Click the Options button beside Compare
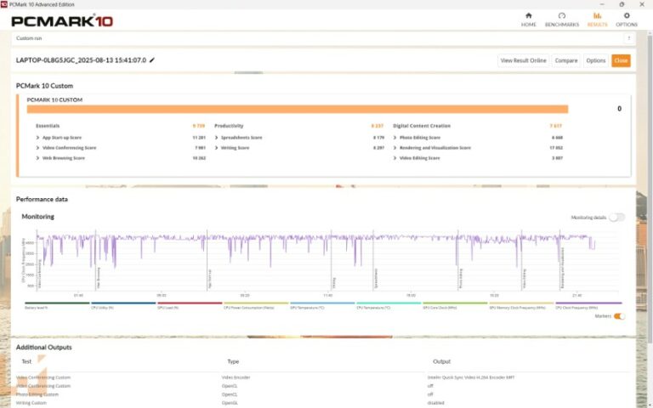The height and width of the screenshot is (408, 653). (595, 60)
